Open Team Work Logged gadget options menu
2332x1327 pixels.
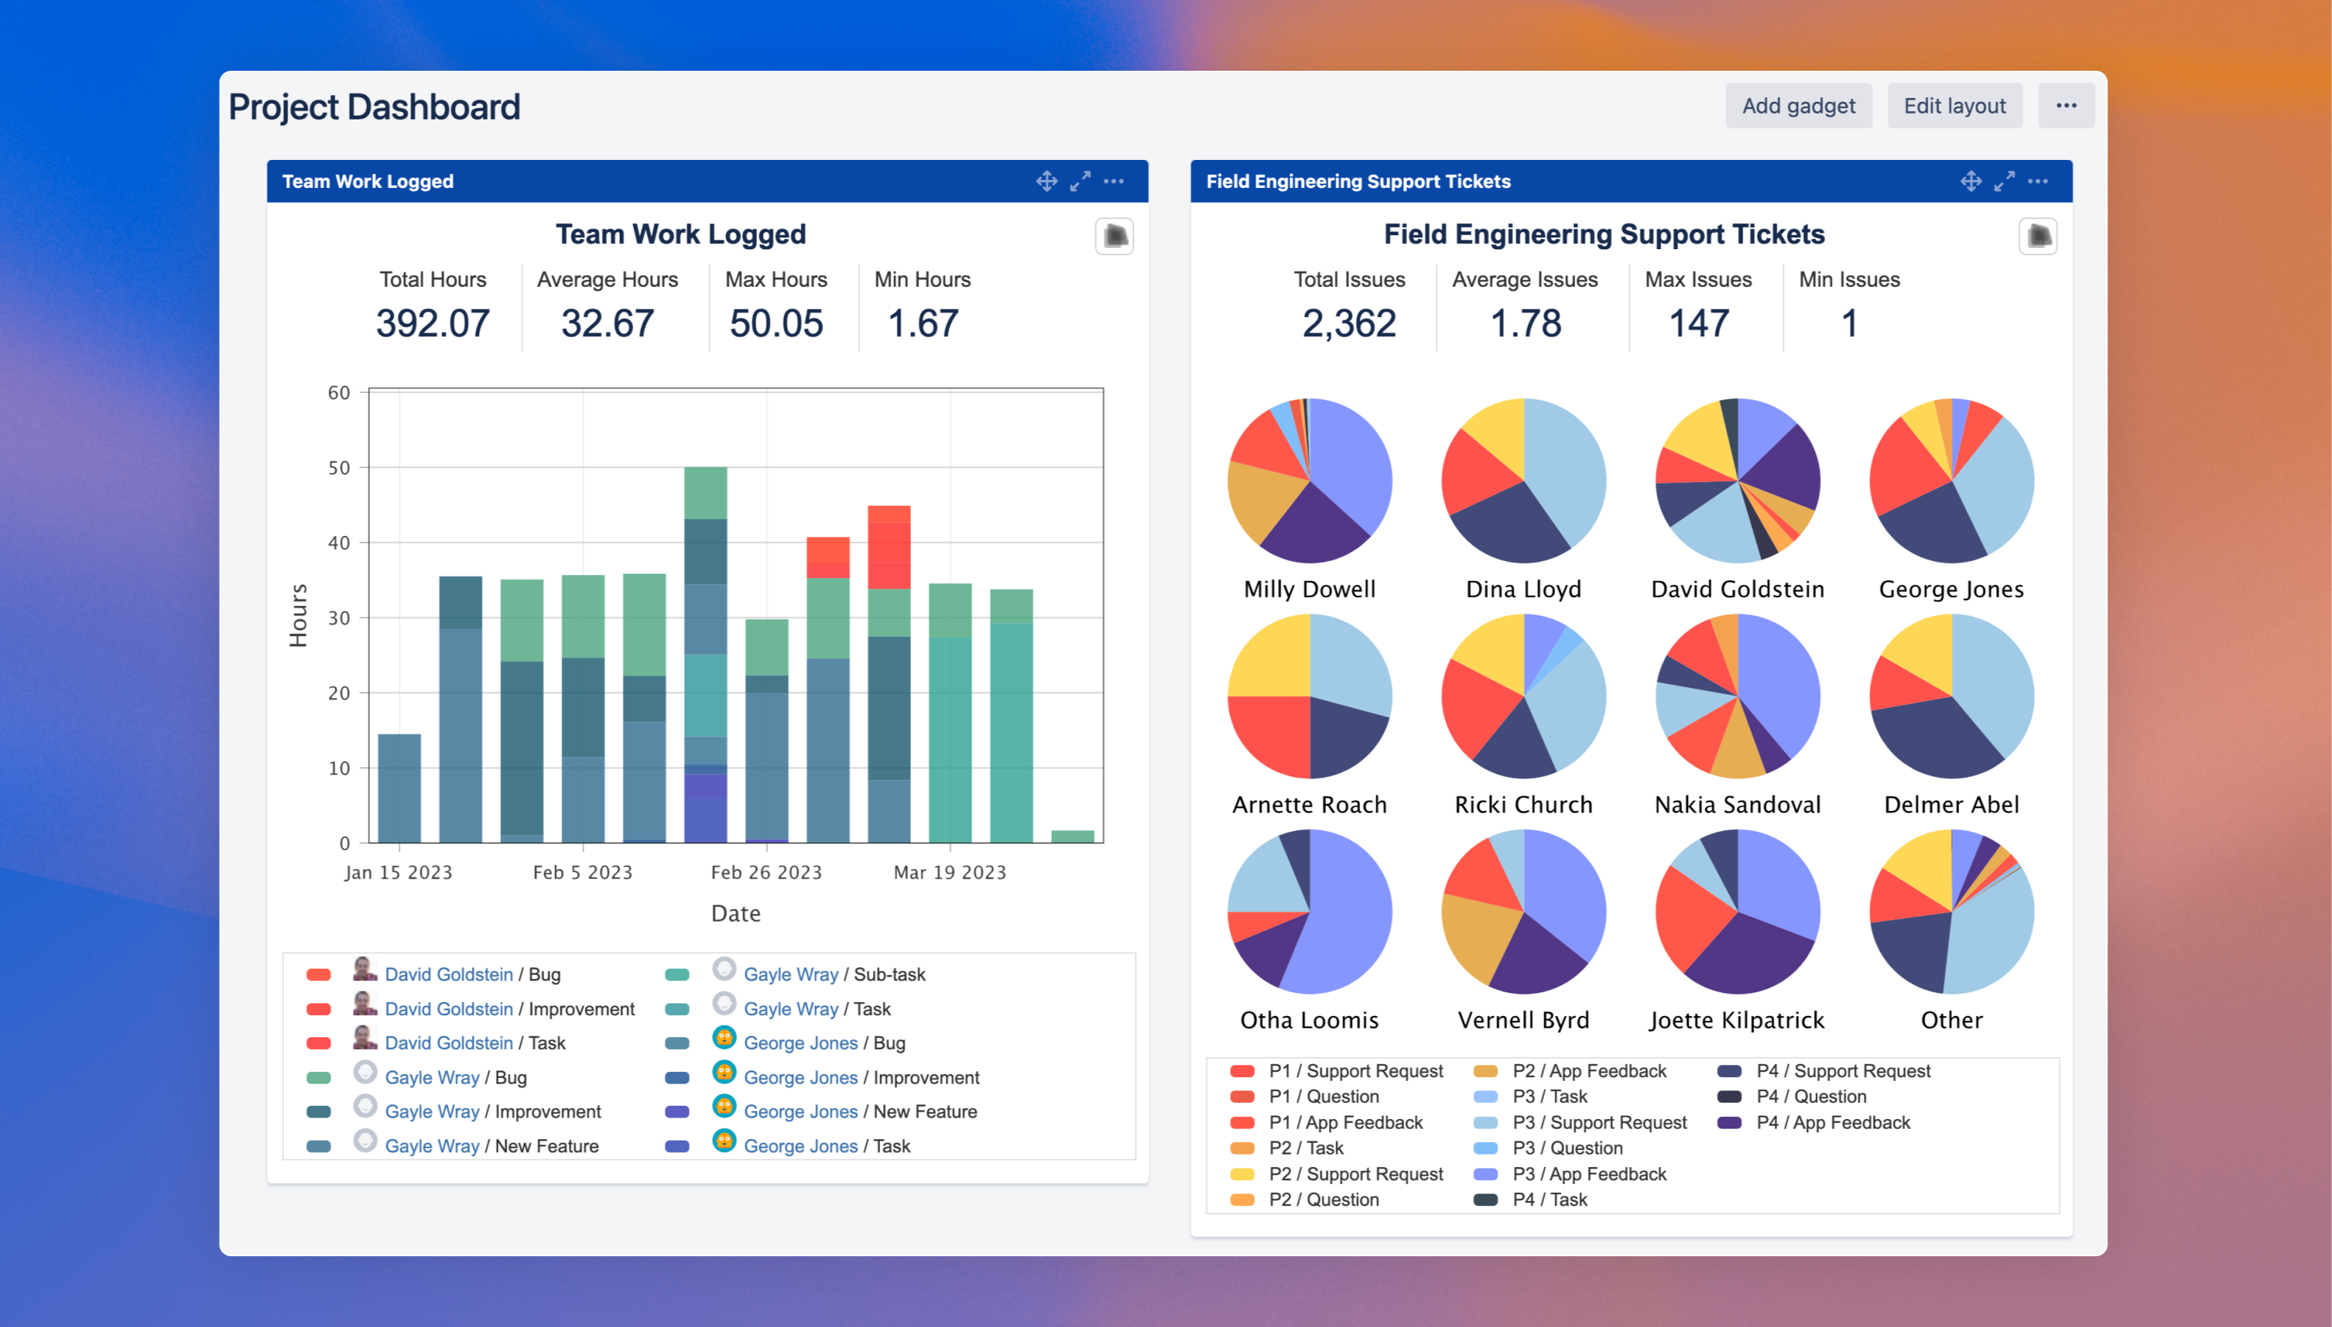(1114, 181)
